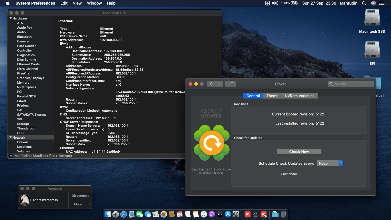This screenshot has width=391, height=220.
Task: Open System Information calipers icon in Dock
Action: pos(256,214)
